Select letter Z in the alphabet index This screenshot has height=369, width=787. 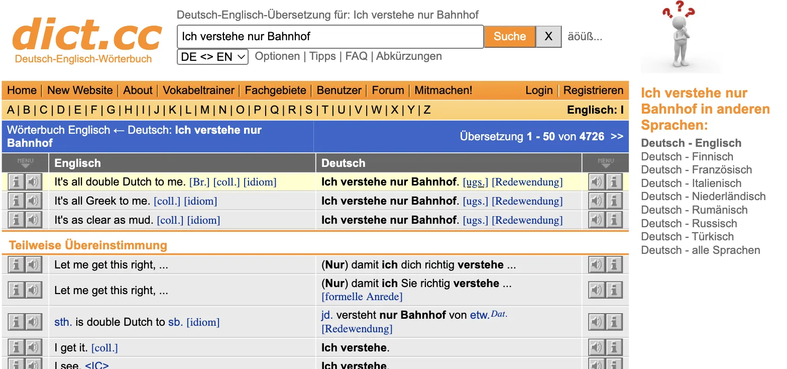pyautogui.click(x=427, y=110)
